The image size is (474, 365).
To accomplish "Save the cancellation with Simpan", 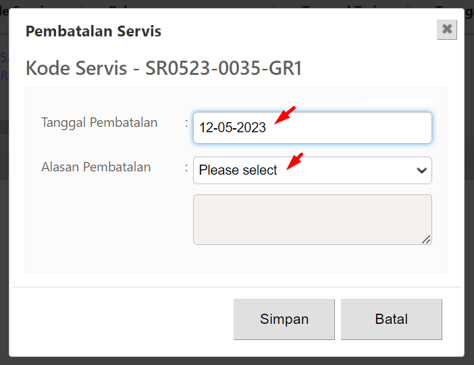I will [x=284, y=319].
